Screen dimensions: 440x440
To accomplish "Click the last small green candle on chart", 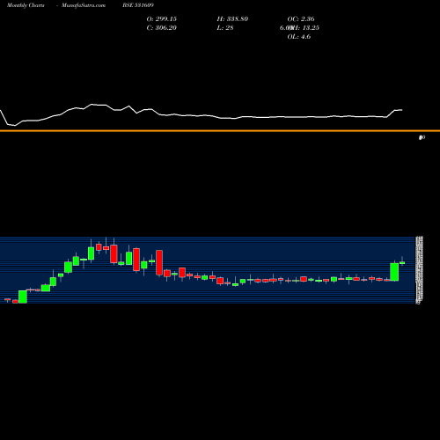I will point(402,263).
